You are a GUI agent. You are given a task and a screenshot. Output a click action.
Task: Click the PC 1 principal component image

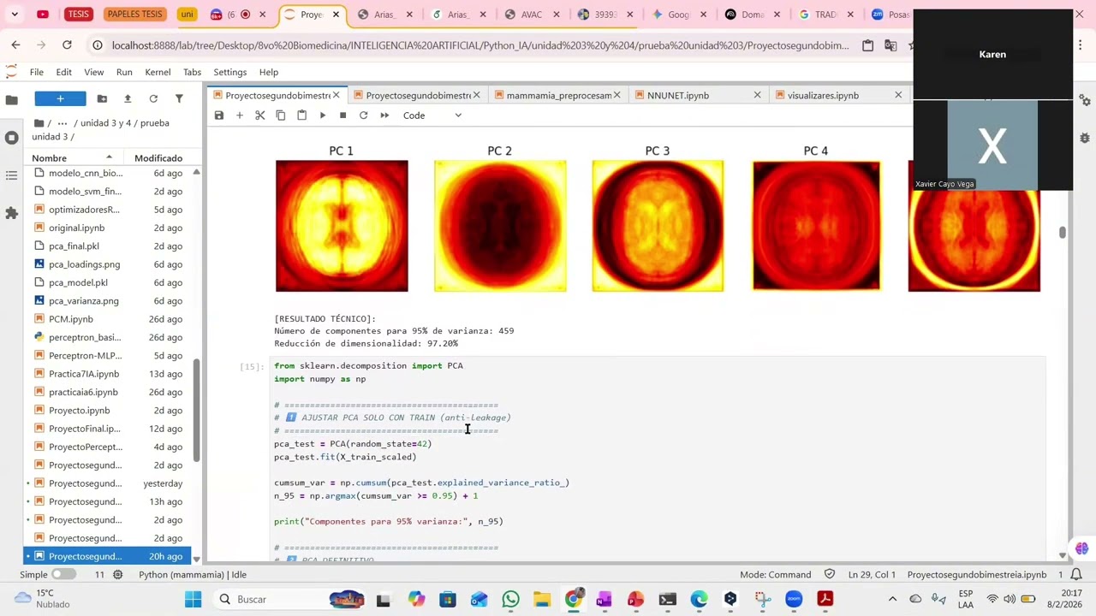[x=342, y=226]
